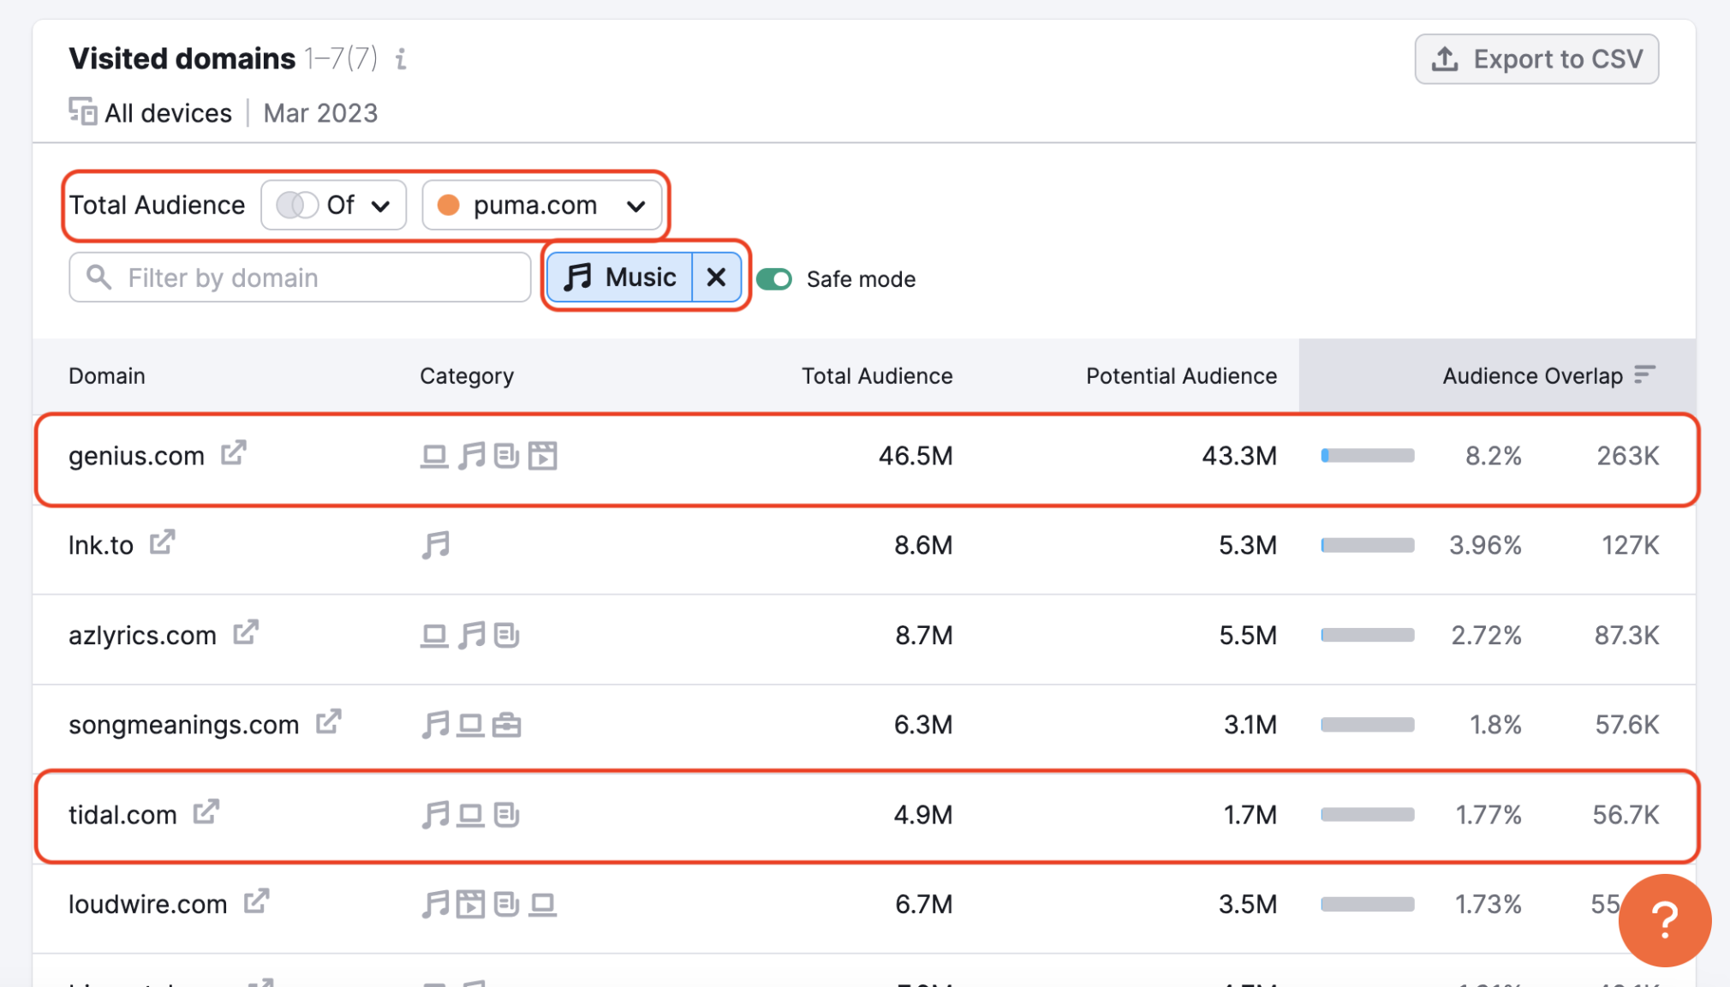Open tidal.com external link icon
Screen dimensions: 1730x987
pos(206,811)
